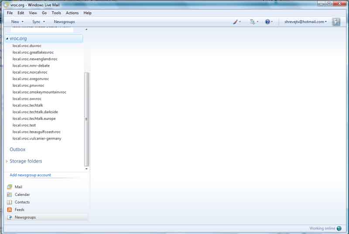
Task: Select newsgroup local.vroc.test
Action: [x=24, y=125]
